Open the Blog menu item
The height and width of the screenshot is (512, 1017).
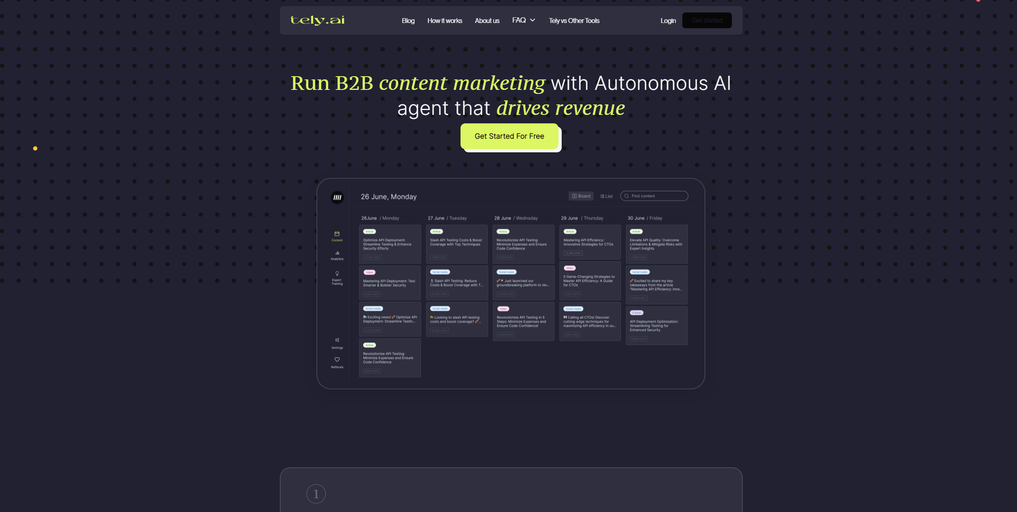(408, 20)
